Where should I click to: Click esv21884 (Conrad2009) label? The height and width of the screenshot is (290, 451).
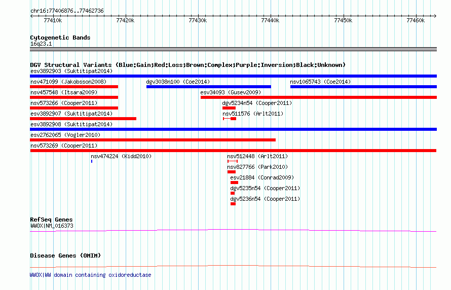(x=262, y=177)
